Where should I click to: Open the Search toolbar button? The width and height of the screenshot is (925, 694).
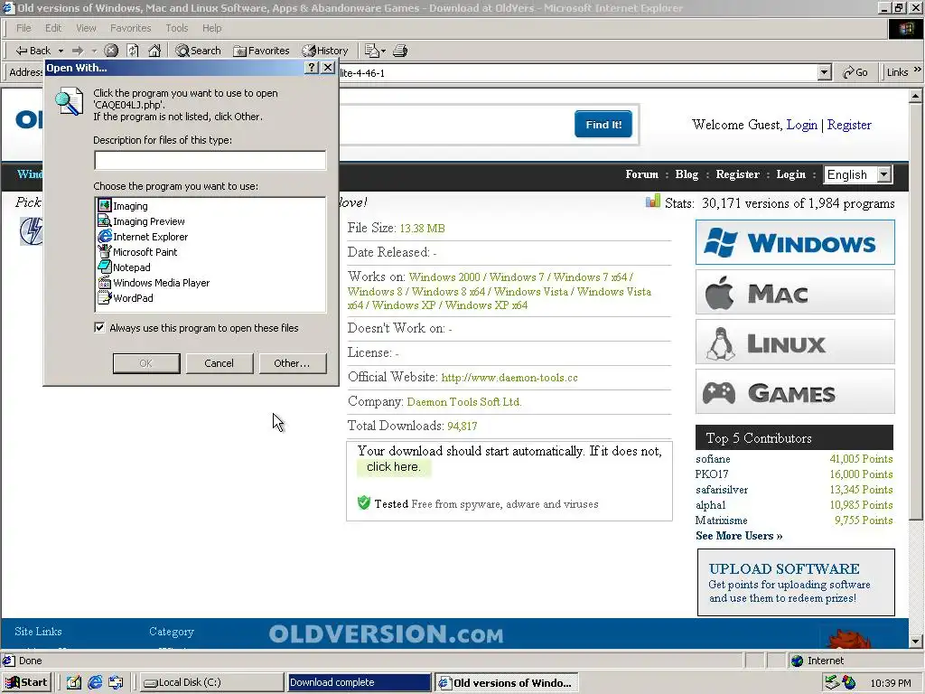198,51
